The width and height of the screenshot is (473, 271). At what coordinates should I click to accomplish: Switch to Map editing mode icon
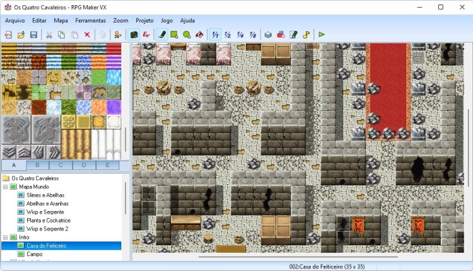(x=134, y=35)
